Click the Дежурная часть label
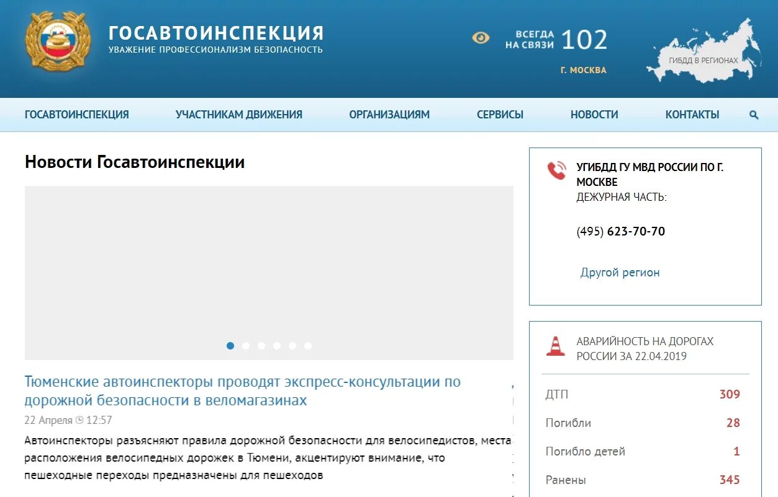The image size is (778, 497). (x=622, y=197)
